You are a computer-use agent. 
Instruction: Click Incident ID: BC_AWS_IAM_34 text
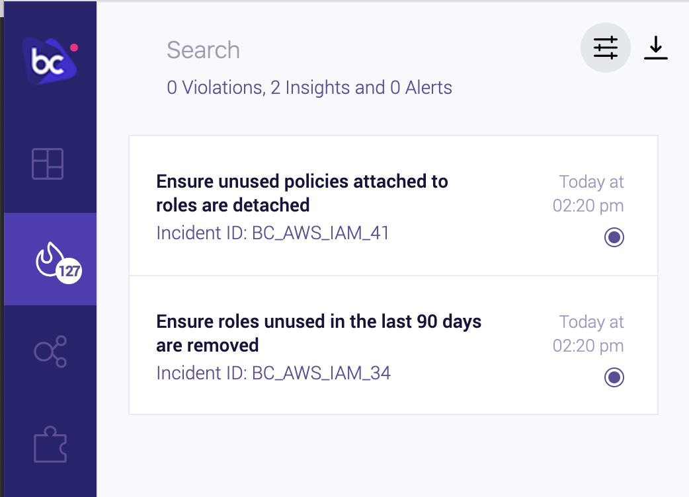pos(273,373)
